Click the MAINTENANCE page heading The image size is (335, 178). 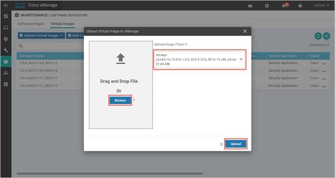click(x=34, y=15)
